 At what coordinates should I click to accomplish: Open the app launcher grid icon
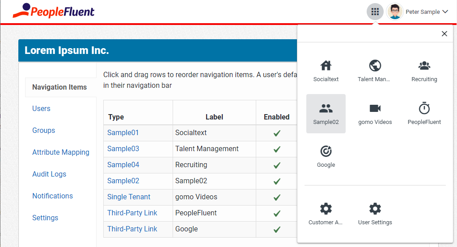[x=375, y=12]
